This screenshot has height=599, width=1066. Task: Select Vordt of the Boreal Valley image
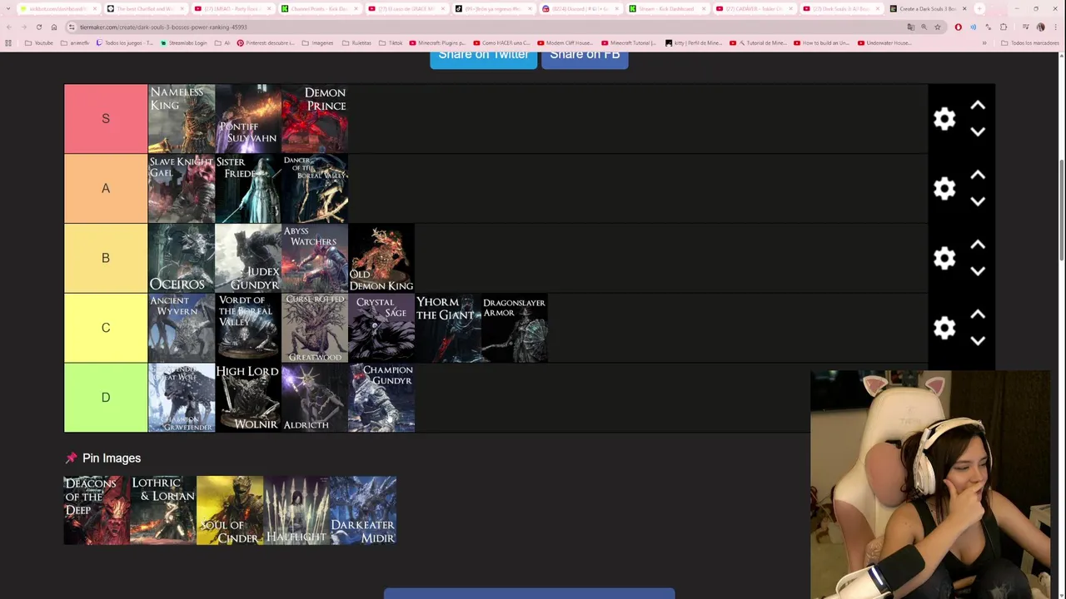[x=248, y=328]
